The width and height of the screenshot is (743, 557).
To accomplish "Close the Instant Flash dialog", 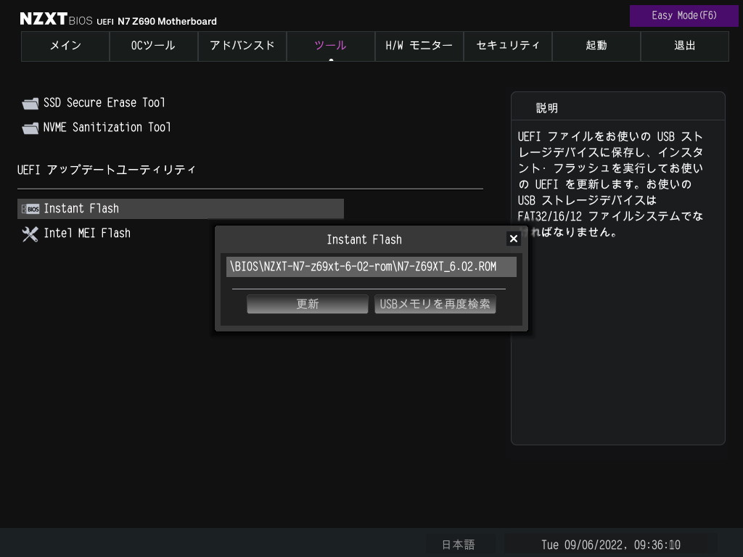I will click(513, 239).
